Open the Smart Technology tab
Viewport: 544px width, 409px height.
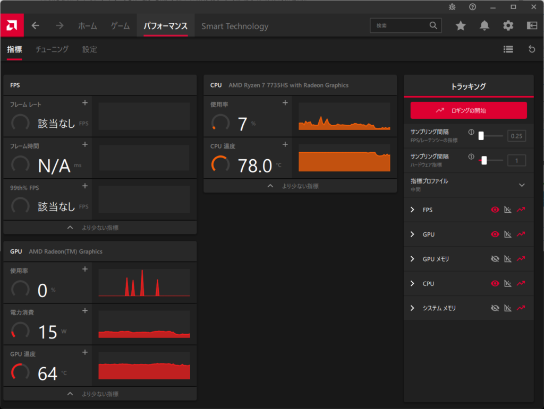[x=234, y=26]
